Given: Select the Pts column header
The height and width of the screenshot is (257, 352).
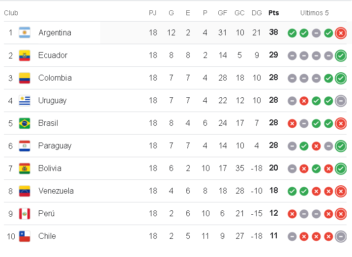Looking at the screenshot, I should (273, 13).
